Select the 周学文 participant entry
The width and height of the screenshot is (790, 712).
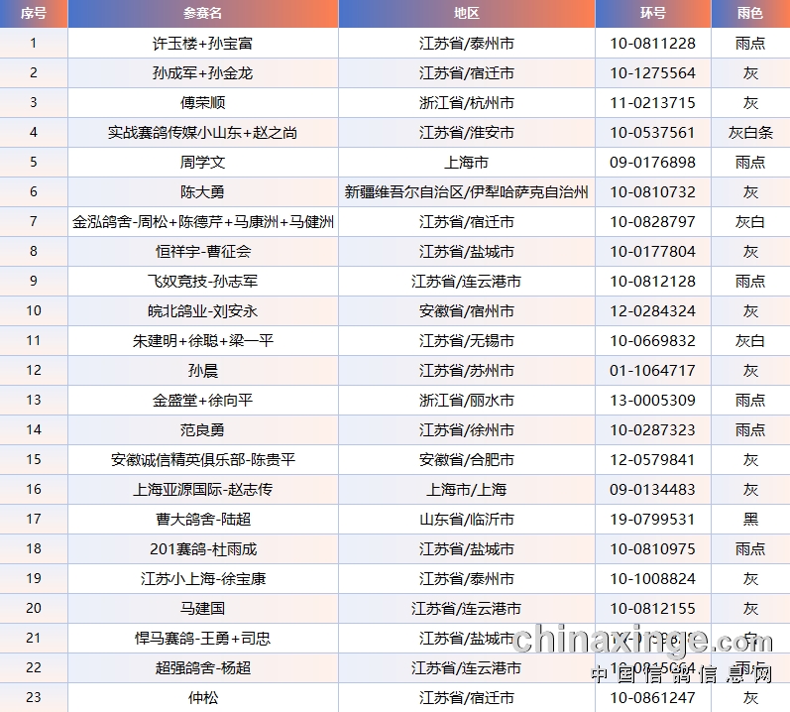click(x=203, y=163)
